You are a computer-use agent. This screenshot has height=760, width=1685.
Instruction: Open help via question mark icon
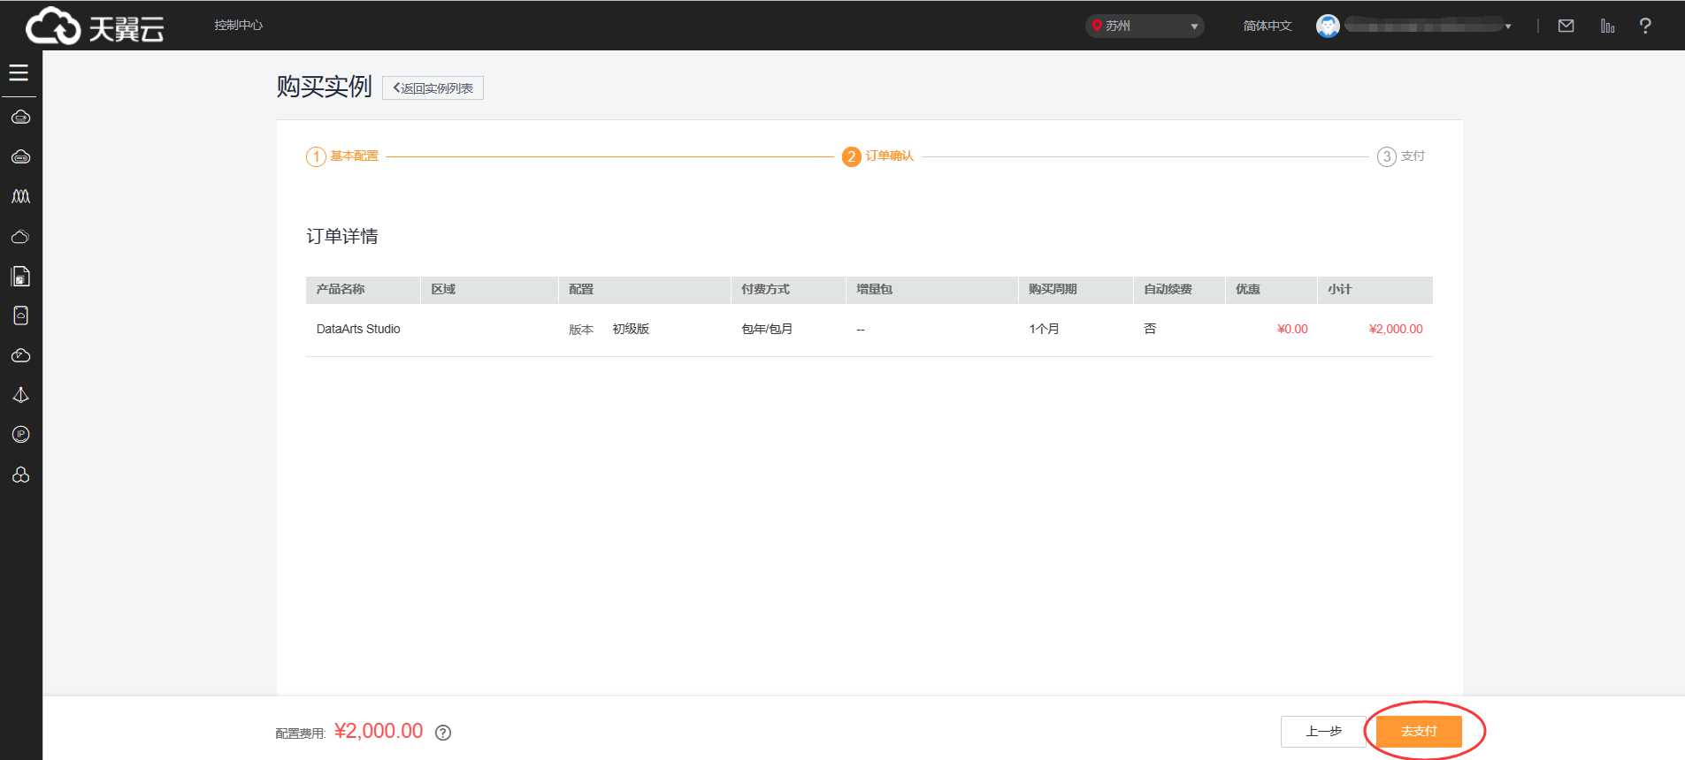tap(1645, 26)
